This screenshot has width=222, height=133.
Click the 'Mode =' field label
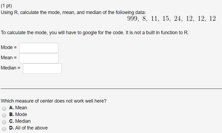(x=9, y=47)
